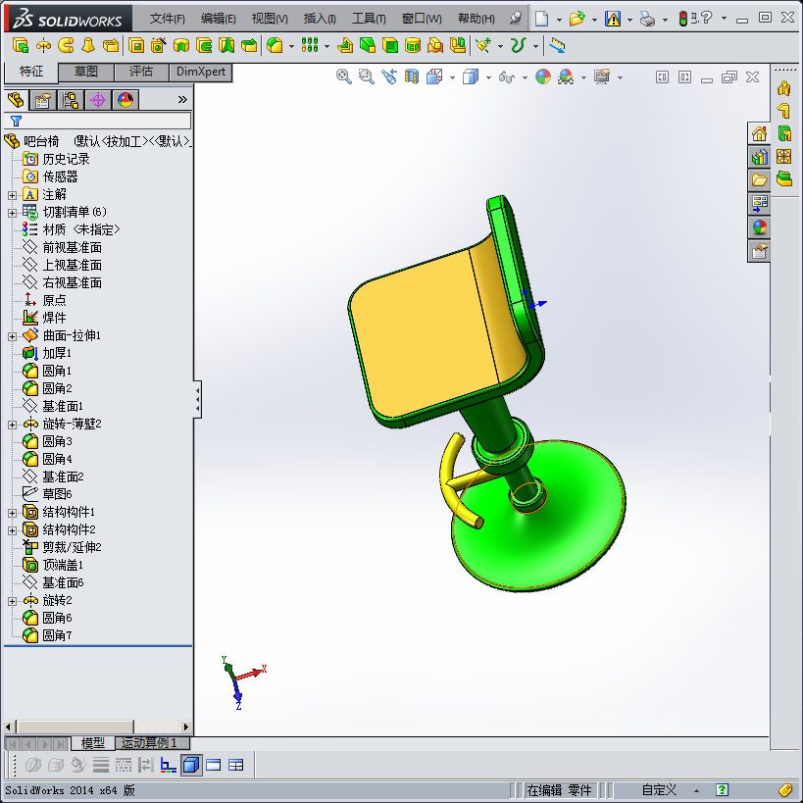Click Apply Scene sphere icon

coord(566,76)
